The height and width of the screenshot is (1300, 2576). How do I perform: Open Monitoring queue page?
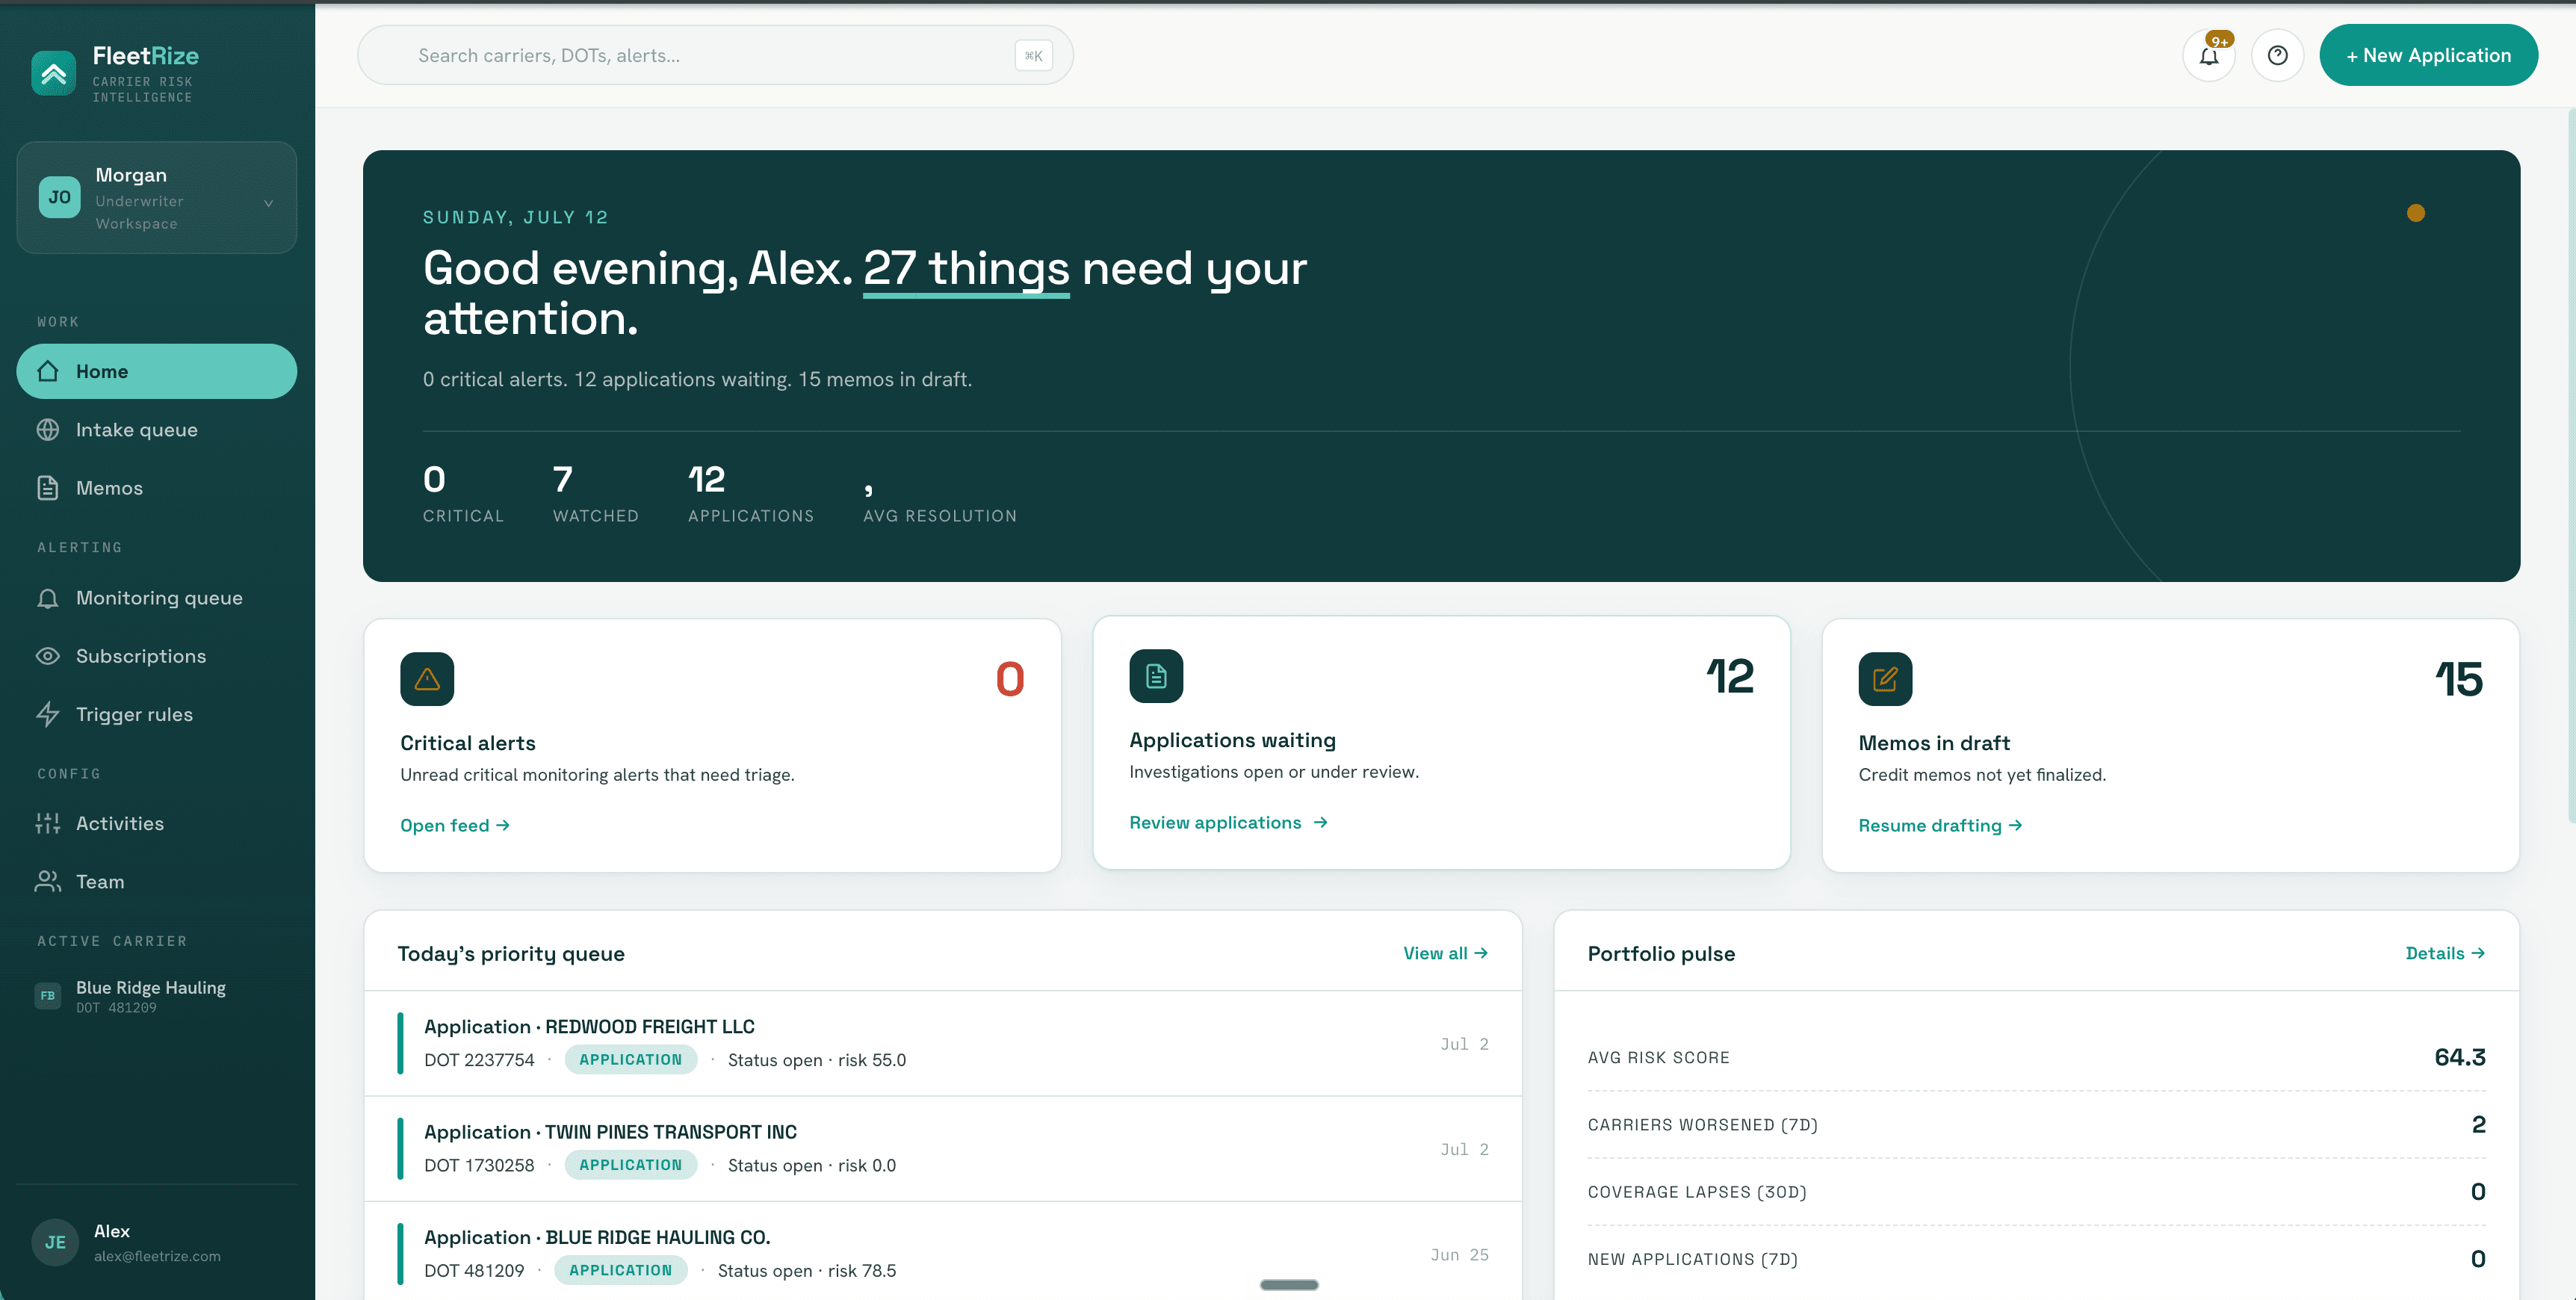point(157,598)
